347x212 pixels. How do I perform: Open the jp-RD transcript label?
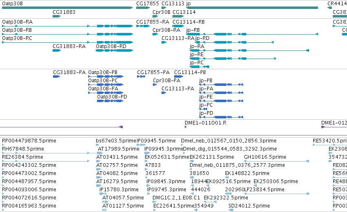(202, 38)
